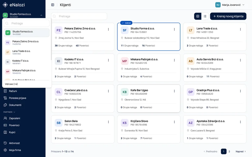This screenshot has height=157, width=252.
Task: Open three-dot menu for Kodeks IT card
Action: 108,60
